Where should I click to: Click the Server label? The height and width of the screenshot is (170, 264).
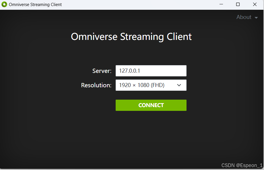click(x=102, y=71)
